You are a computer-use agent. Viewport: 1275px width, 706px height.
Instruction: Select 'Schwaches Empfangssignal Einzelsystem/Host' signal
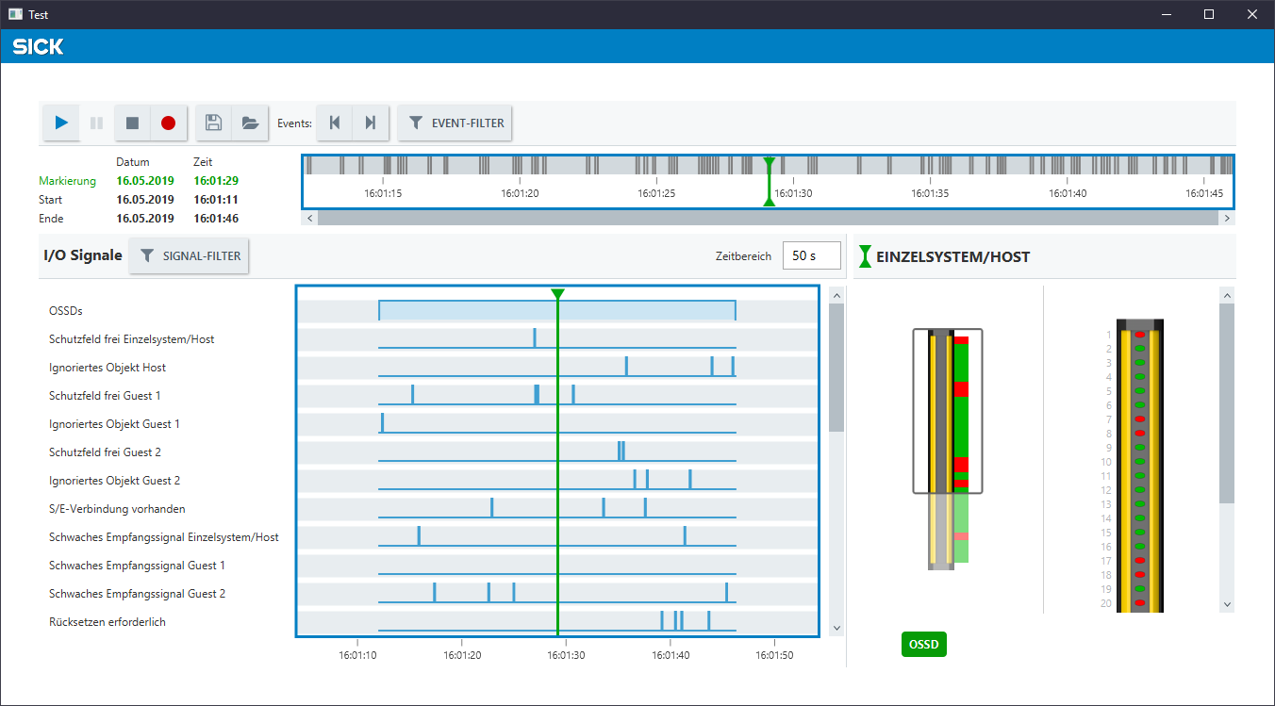point(164,537)
